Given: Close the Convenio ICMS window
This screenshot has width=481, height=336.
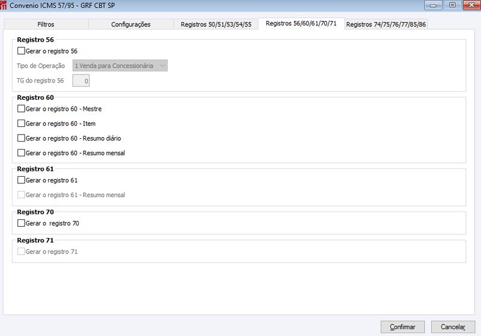Looking at the screenshot, I should click(x=471, y=5).
